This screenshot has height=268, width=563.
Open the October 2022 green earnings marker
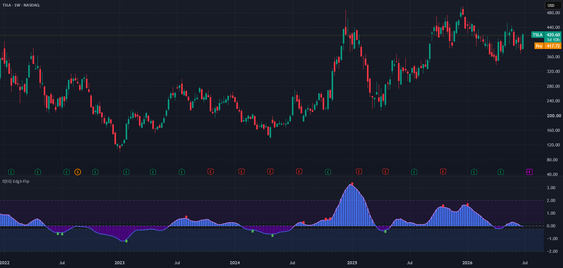coord(96,172)
